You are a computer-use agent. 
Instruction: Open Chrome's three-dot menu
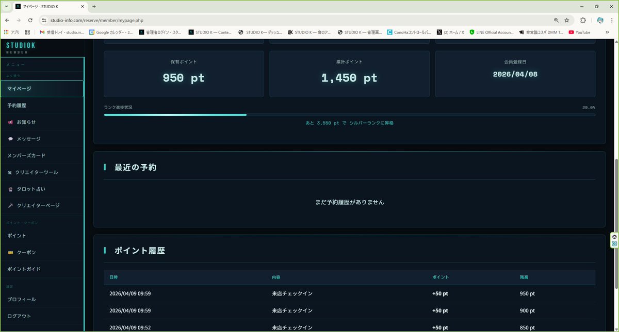[x=612, y=20]
